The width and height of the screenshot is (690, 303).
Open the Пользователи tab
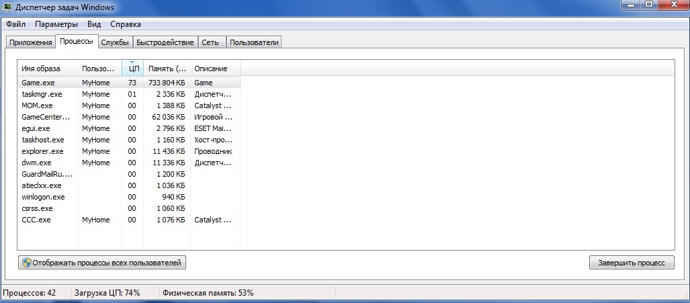254,42
